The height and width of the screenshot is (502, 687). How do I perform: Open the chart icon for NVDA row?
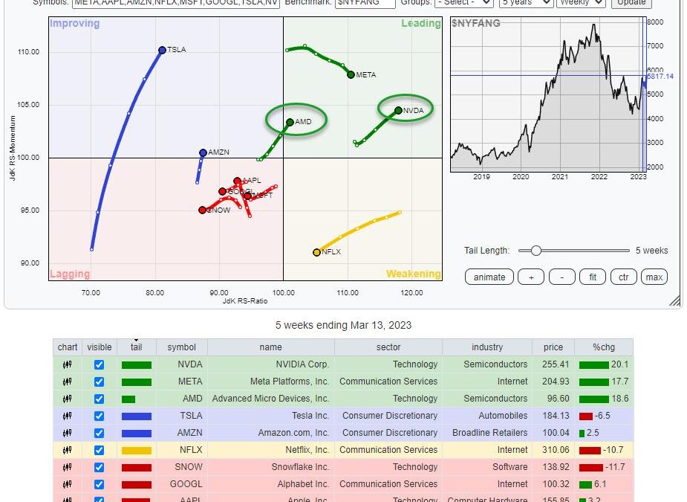[x=67, y=364]
